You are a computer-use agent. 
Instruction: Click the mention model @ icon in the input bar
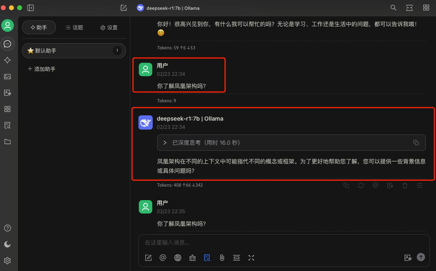(163, 258)
